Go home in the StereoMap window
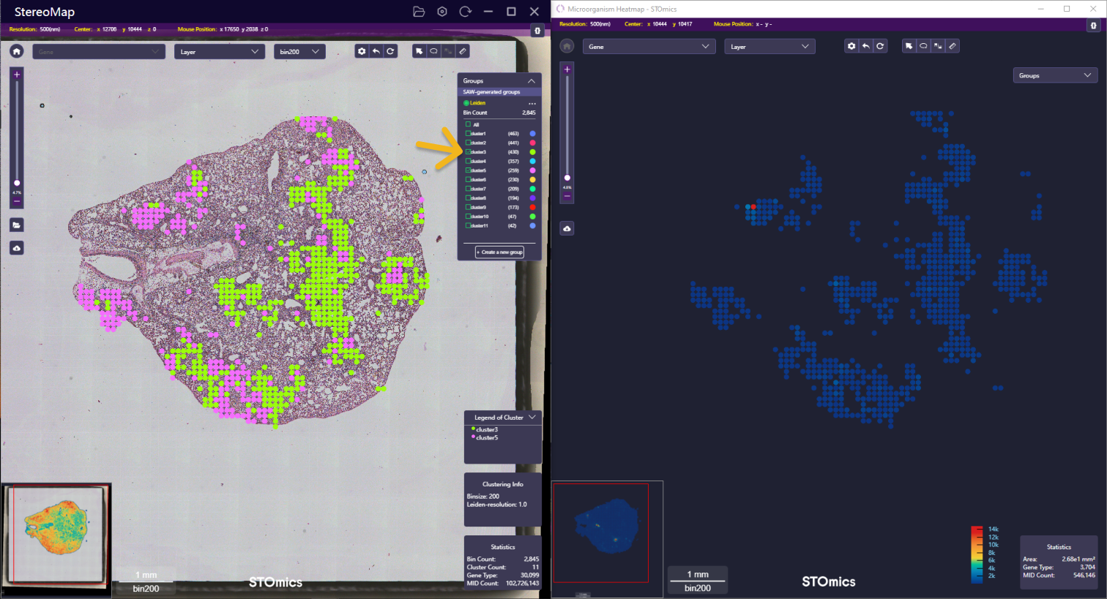This screenshot has height=599, width=1107. [17, 51]
